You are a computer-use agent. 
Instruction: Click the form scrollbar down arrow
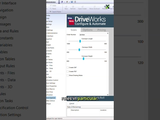(108, 95)
